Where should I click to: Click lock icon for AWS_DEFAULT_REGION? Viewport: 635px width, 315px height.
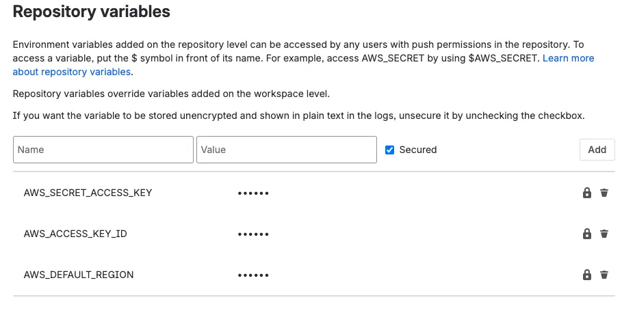click(586, 275)
